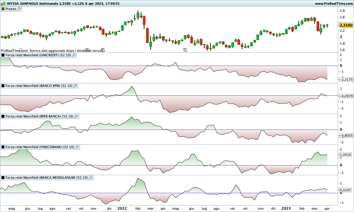Screen dimensions: 354x212
Task: Open UNICREDIT Mansfield indicator wrench settings
Action: pos(74,55)
